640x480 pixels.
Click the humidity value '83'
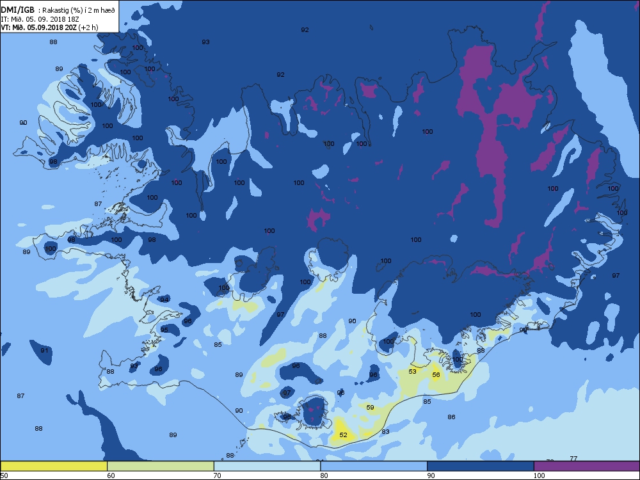[x=385, y=431]
